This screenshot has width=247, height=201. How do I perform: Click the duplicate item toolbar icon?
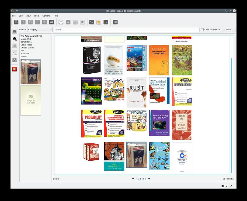coord(30,22)
